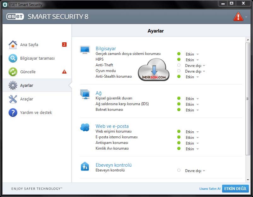Click the Web ve e-posta globe icon

click(85, 127)
